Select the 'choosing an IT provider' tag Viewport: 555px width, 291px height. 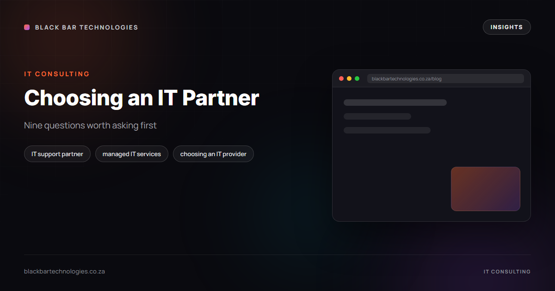[213, 154]
